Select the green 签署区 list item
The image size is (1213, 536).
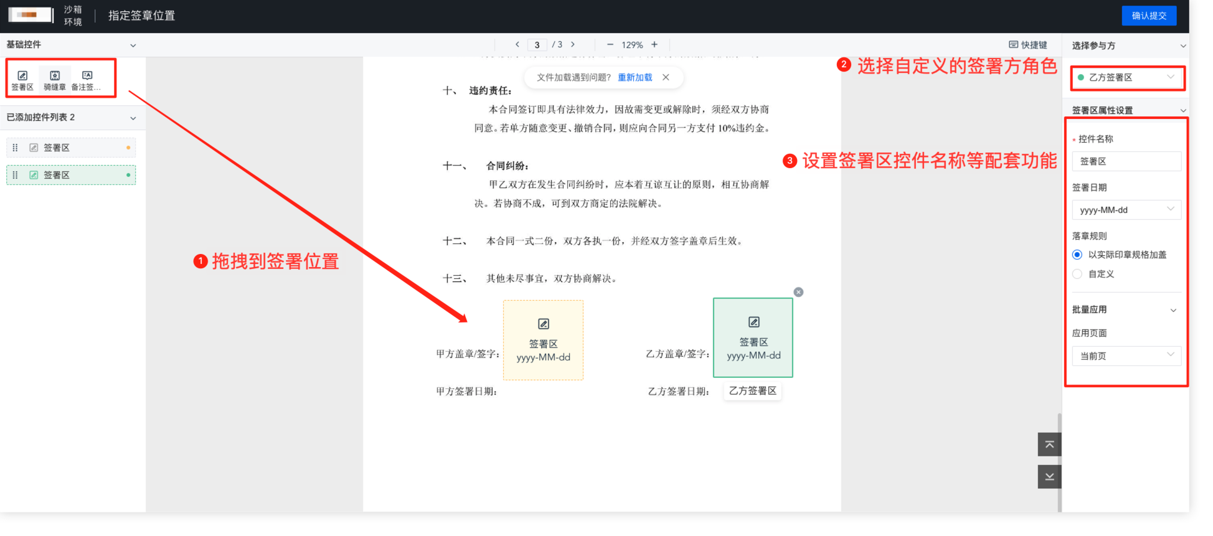(71, 176)
